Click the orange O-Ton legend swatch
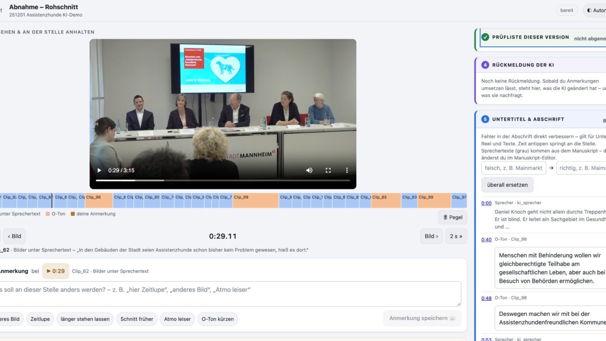Image resolution: width=606 pixels, height=341 pixels. tap(48, 214)
